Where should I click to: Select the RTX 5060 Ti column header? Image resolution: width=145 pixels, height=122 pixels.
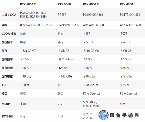pos(28,4)
